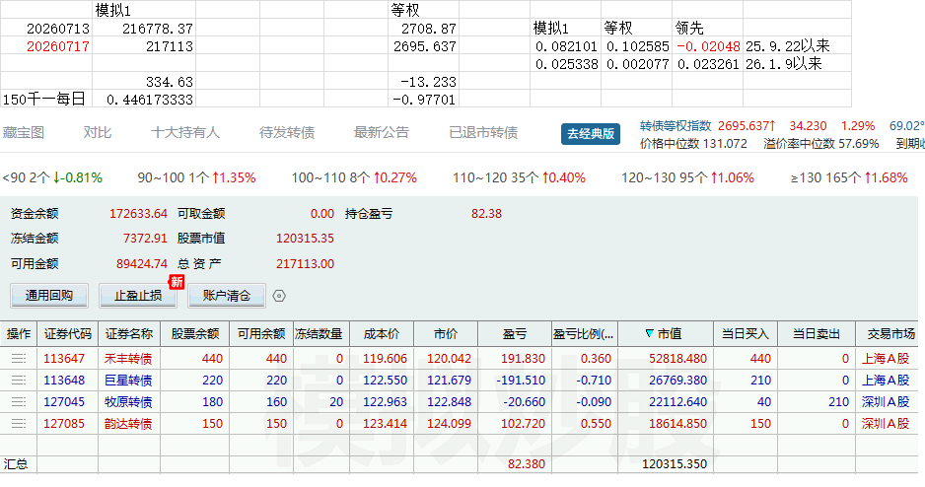Screen dimensions: 925x487
Task: Open row menu icon for 禾丰转债
Action: [x=19, y=359]
